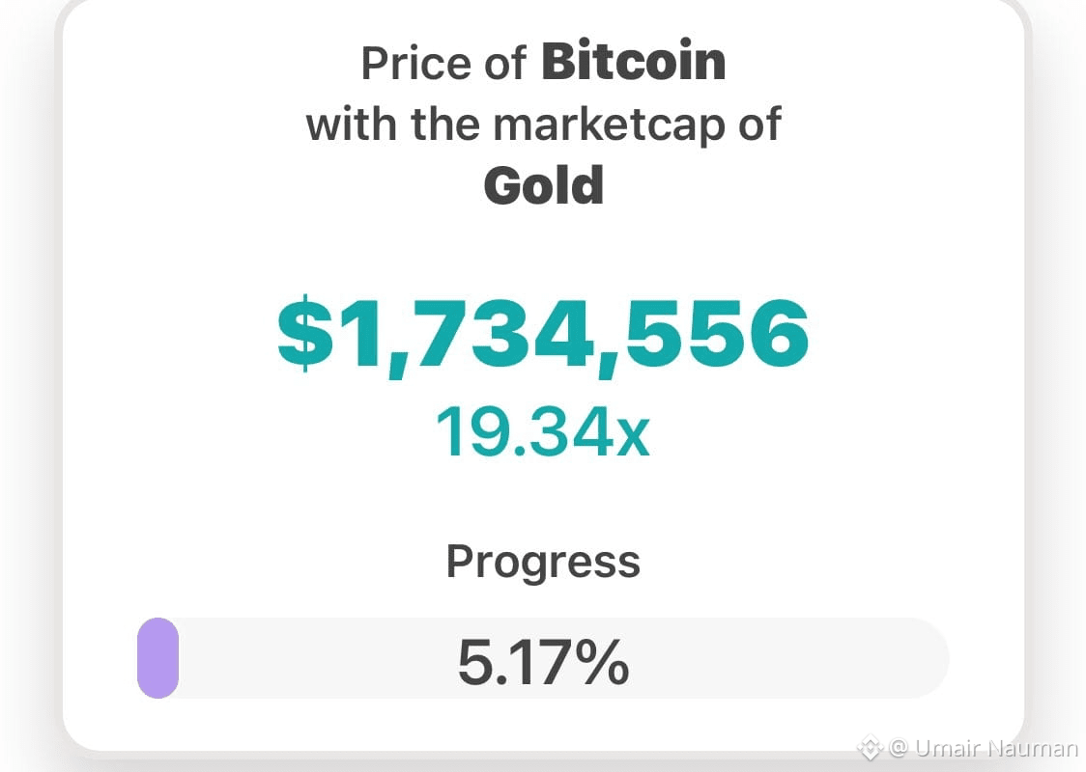Select the bold Bitcoin word

(x=634, y=62)
